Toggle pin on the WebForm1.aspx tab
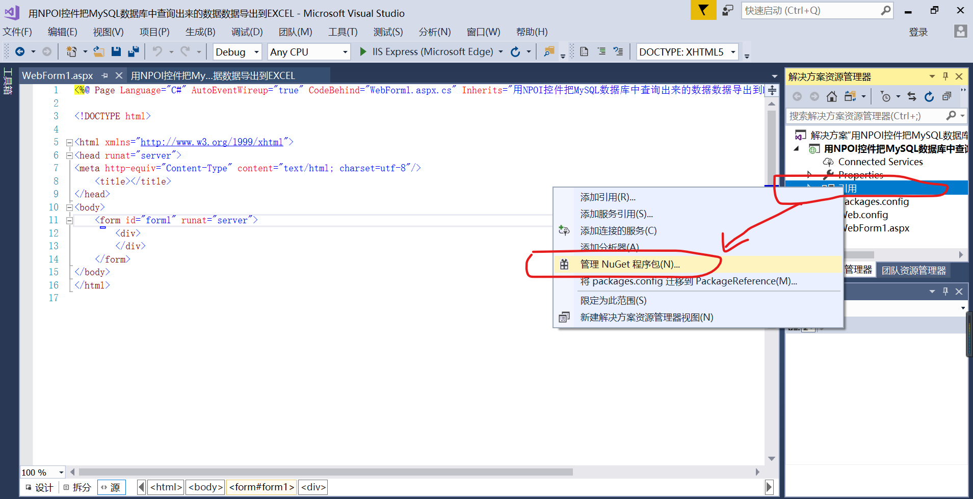Screen dimensions: 973x499 coord(104,75)
